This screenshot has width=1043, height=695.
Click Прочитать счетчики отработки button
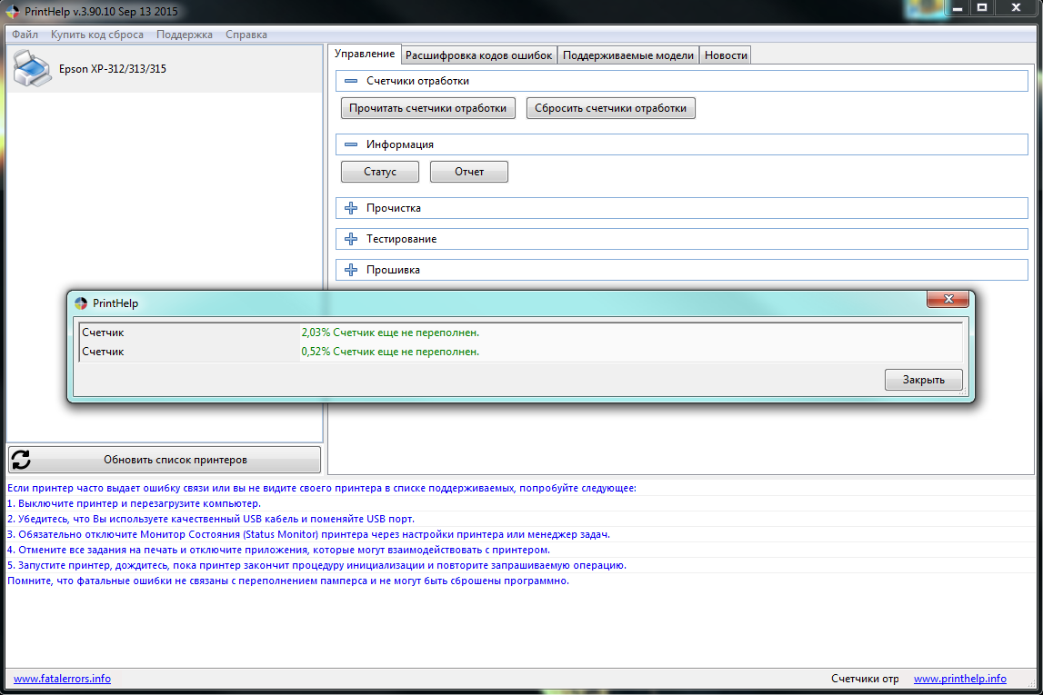[x=428, y=108]
